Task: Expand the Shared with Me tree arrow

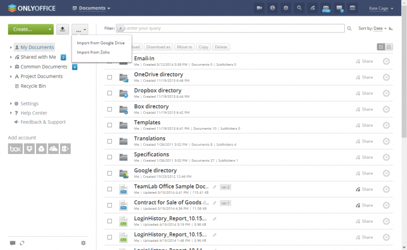Action: point(10,57)
